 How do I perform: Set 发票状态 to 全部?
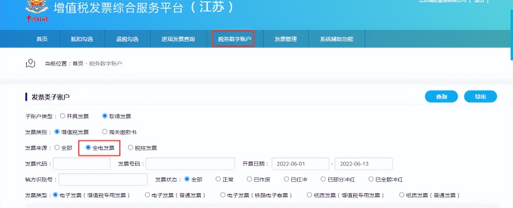point(187,179)
